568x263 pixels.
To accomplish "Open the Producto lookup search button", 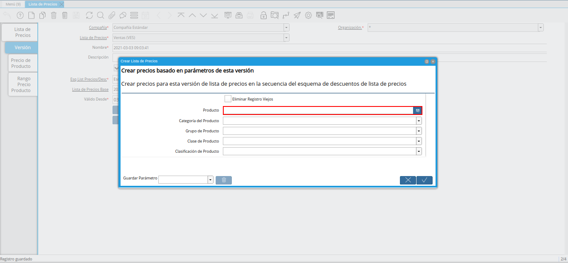I will tap(418, 110).
